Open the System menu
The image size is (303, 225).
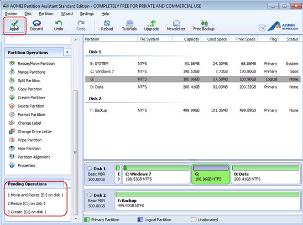11,14
